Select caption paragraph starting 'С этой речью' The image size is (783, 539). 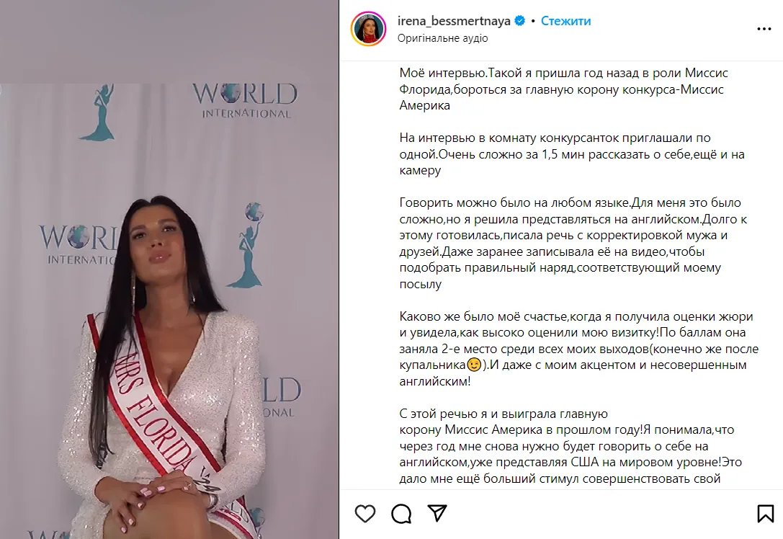coord(571,446)
